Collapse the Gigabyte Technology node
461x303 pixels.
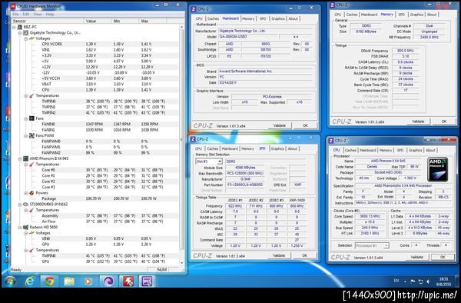pyautogui.click(x=20, y=32)
